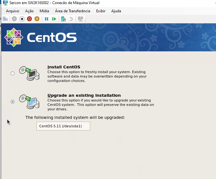This screenshot has height=179, width=216.
Task: Click the Revert undo arrow icon
Action: click(x=71, y=19)
